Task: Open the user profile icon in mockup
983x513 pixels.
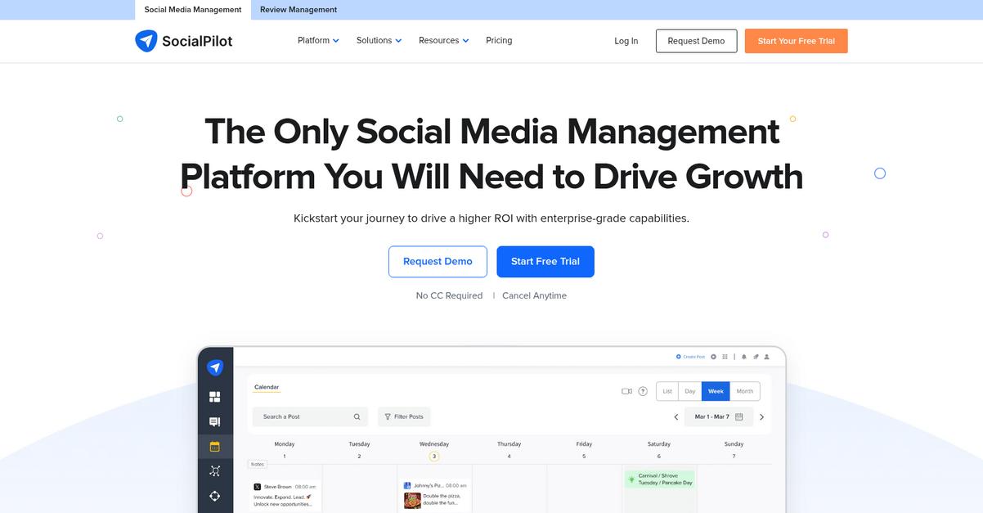Action: pos(766,357)
